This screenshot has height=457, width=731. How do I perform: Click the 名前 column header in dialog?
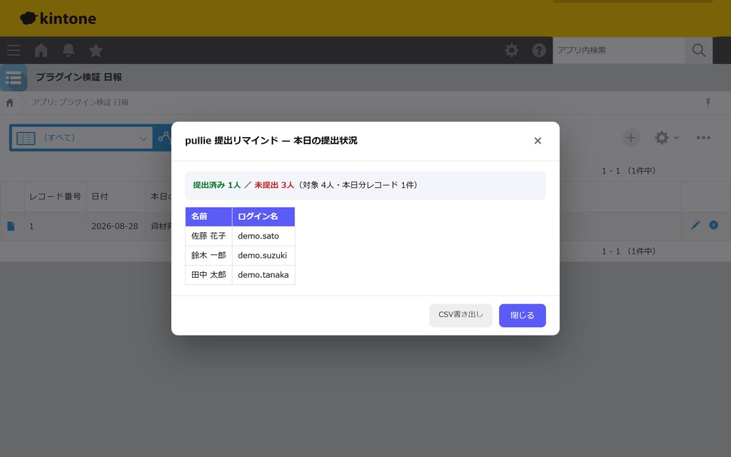(209, 217)
